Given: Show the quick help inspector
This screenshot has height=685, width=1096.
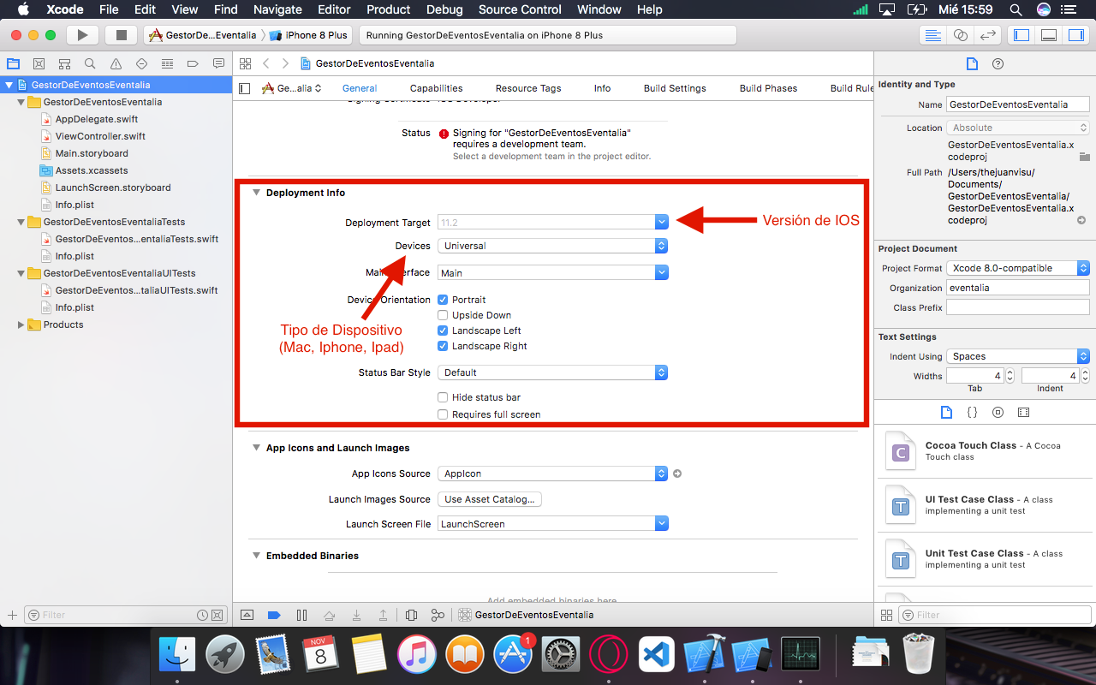Looking at the screenshot, I should [x=998, y=64].
